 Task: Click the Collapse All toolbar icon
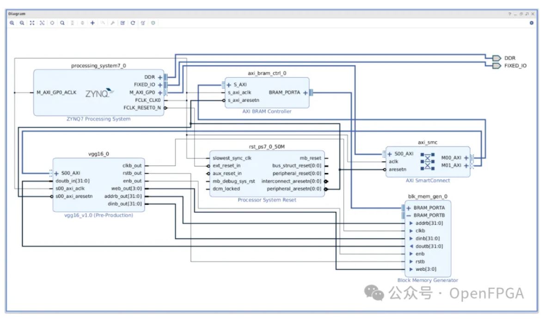(x=72, y=23)
